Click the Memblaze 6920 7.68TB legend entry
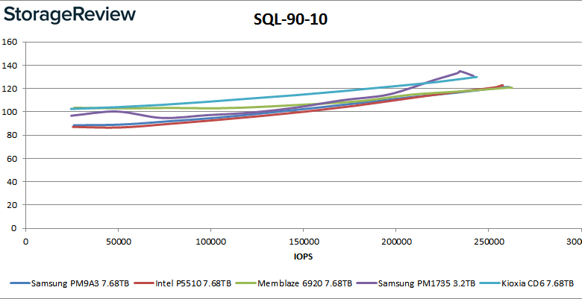 click(x=294, y=284)
